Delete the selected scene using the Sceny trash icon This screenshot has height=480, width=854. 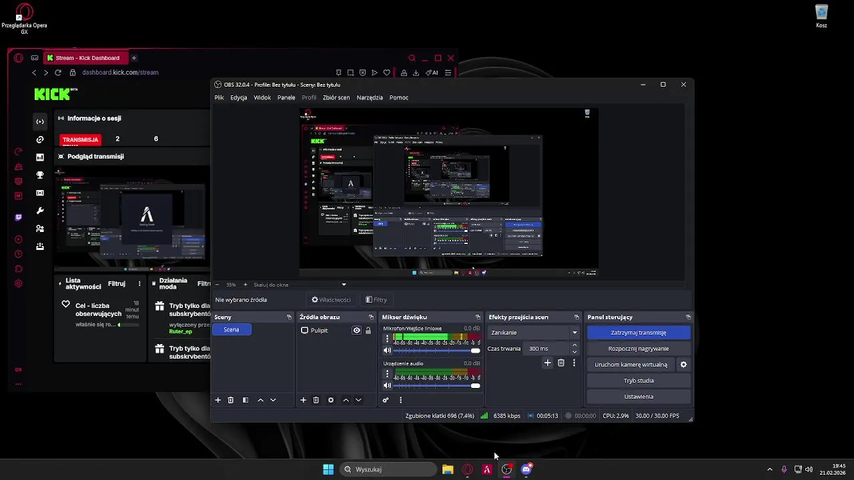231,400
